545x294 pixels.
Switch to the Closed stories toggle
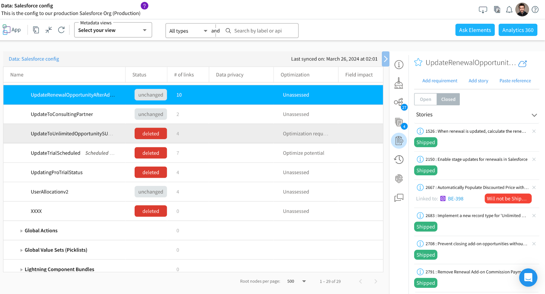448,99
